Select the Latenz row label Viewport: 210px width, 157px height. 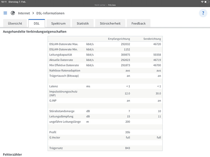tap(53, 86)
